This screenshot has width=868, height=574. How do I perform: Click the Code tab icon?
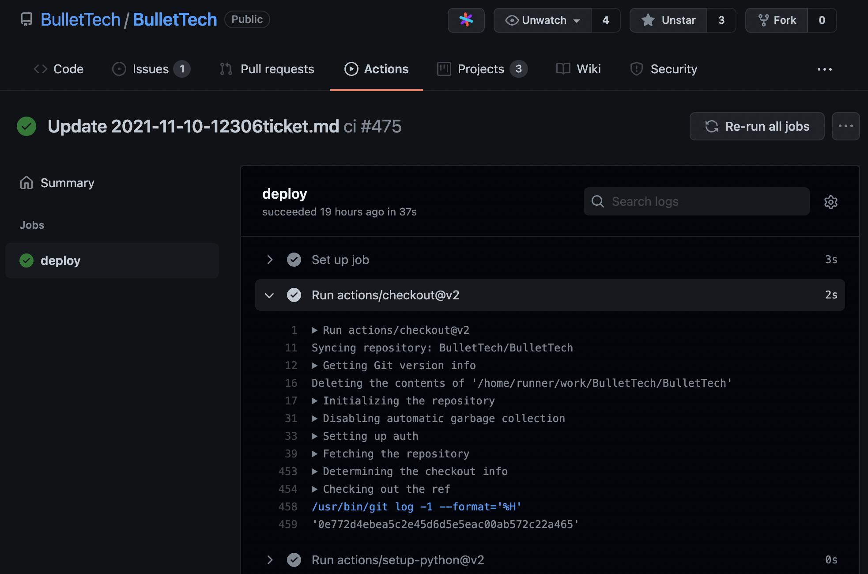click(x=40, y=68)
